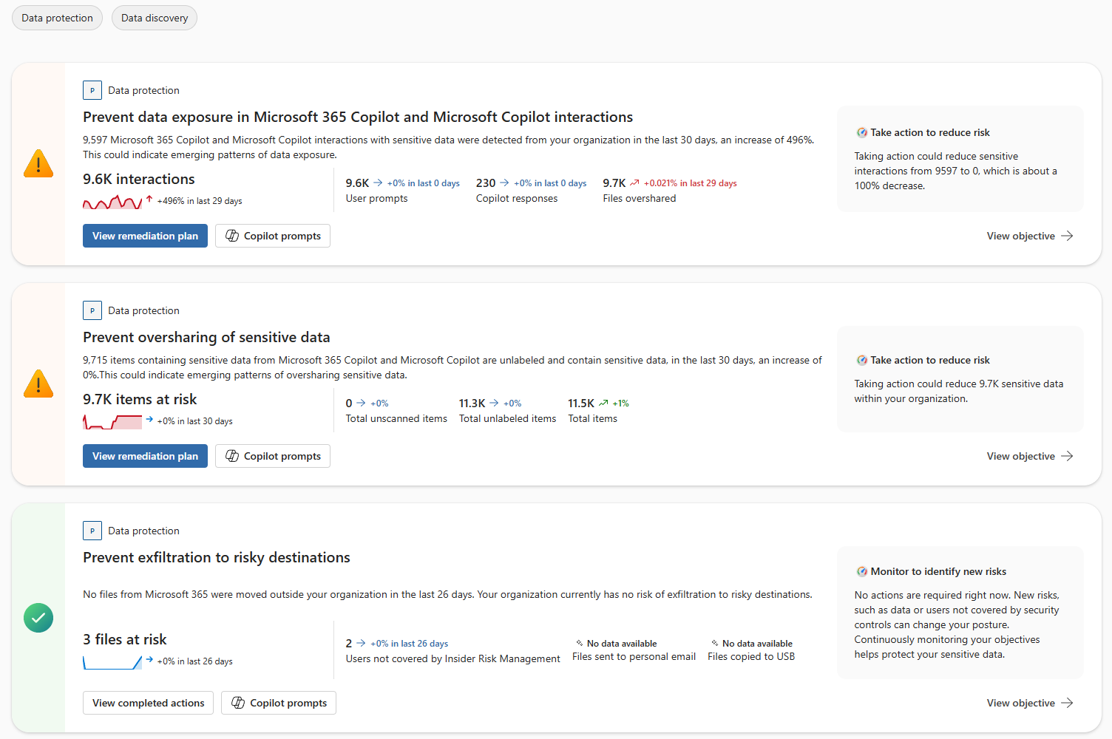The height and width of the screenshot is (739, 1112).
Task: Select the Data discovery filter pill
Action: pyautogui.click(x=155, y=18)
